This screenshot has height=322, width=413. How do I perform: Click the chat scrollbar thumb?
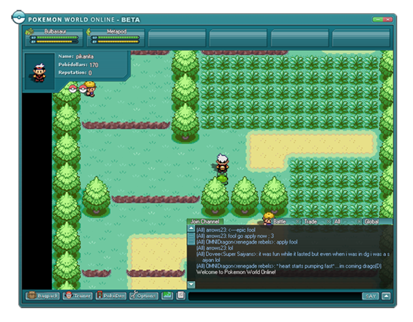(x=192, y=239)
